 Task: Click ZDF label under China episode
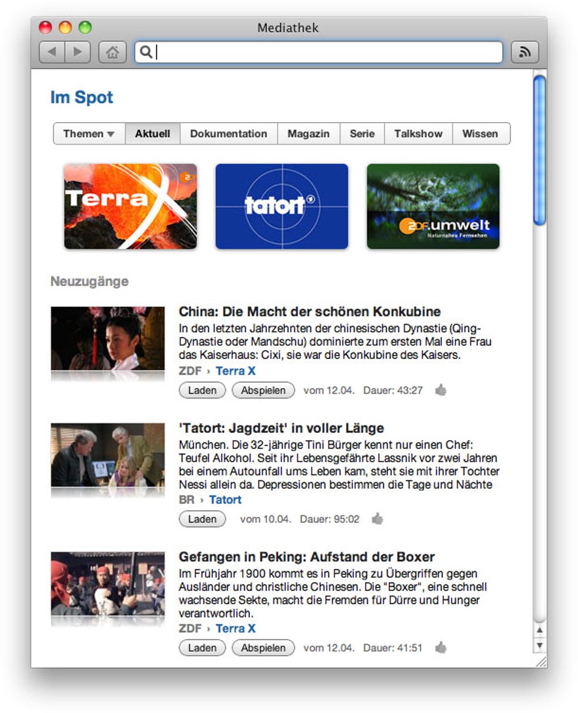(190, 371)
